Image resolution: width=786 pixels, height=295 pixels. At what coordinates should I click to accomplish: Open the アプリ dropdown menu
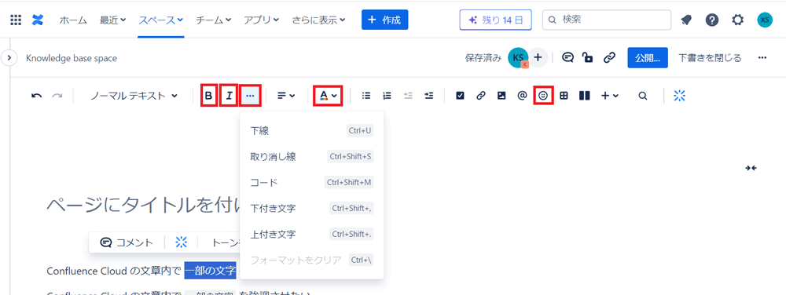pyautogui.click(x=261, y=20)
